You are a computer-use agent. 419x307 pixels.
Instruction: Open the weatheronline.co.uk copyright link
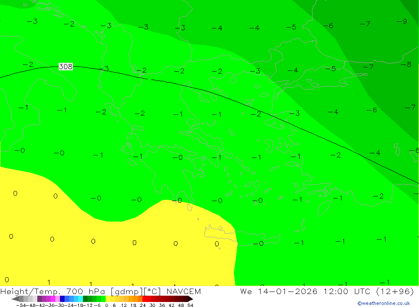coord(384,303)
